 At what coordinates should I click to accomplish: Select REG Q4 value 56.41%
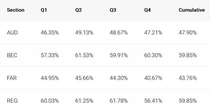coord(153,101)
